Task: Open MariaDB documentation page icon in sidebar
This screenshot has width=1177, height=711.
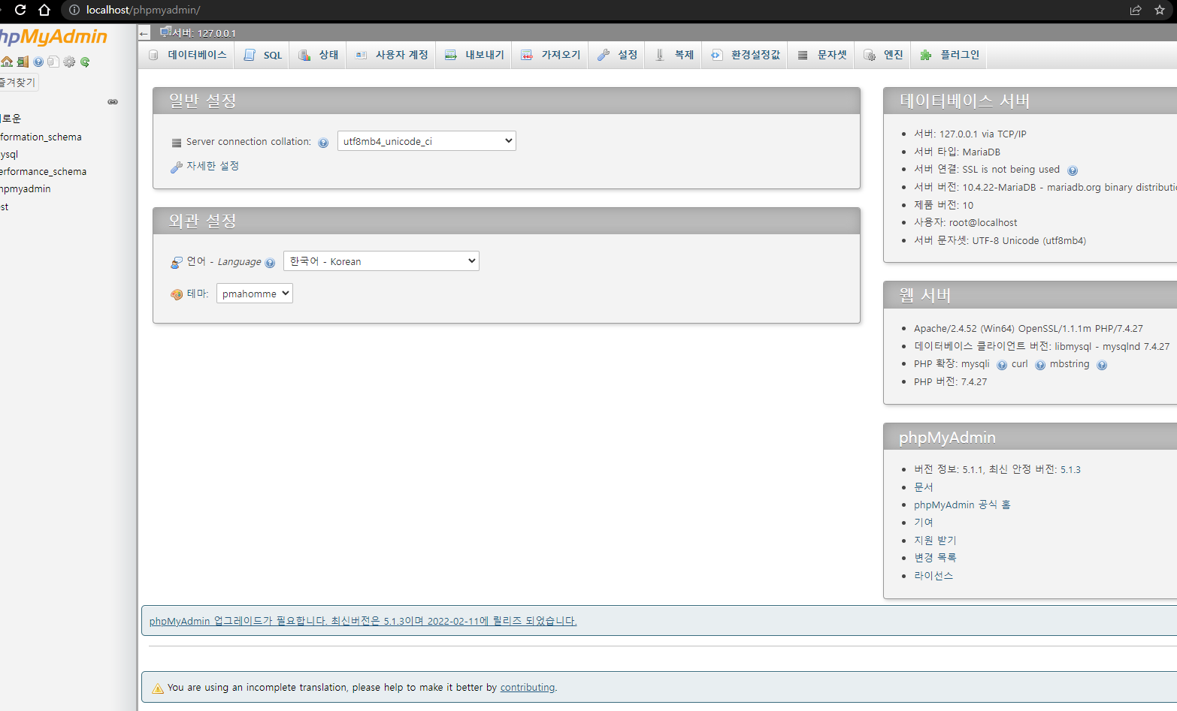Action: click(53, 62)
